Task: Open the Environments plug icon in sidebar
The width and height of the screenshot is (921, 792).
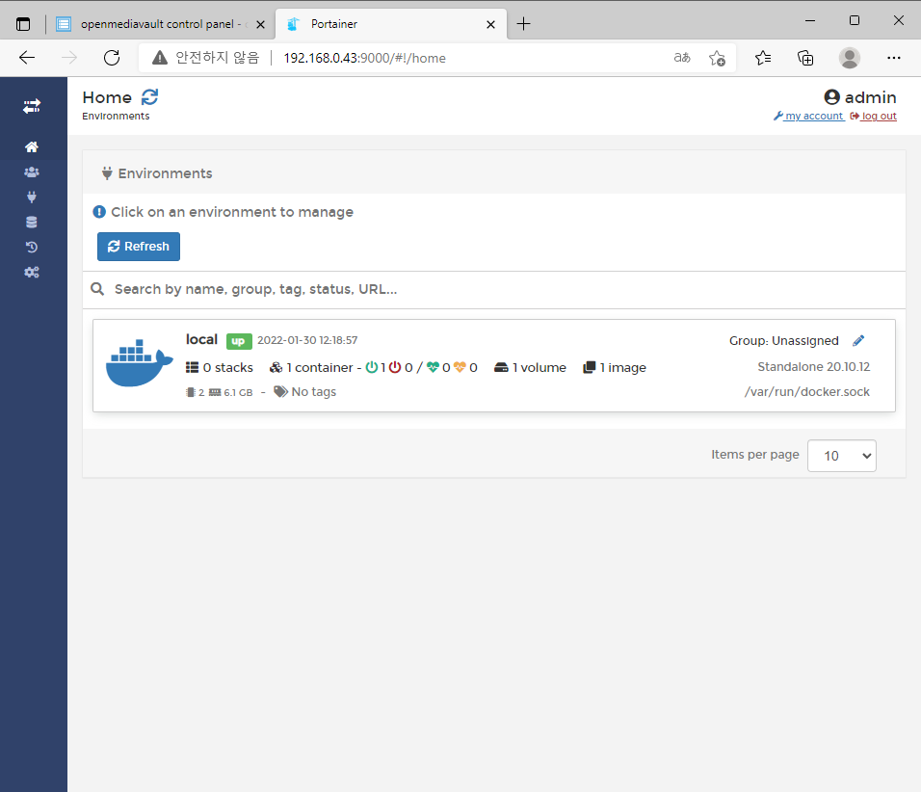Action: [x=32, y=197]
